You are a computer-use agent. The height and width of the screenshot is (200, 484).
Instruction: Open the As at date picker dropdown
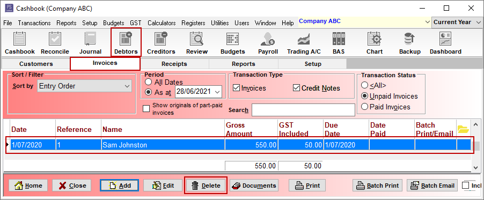217,92
